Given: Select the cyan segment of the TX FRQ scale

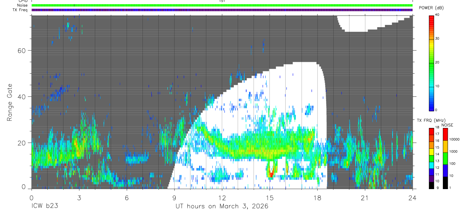Looking at the screenshot, I should (x=431, y=165).
